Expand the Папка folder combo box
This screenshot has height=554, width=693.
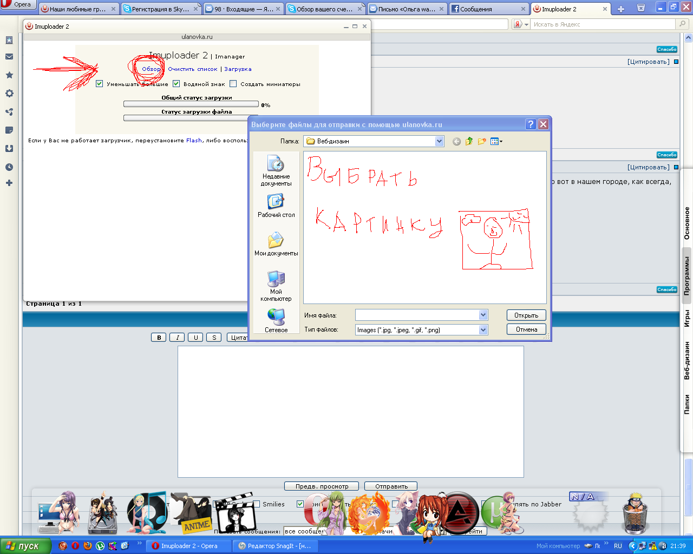(x=439, y=141)
